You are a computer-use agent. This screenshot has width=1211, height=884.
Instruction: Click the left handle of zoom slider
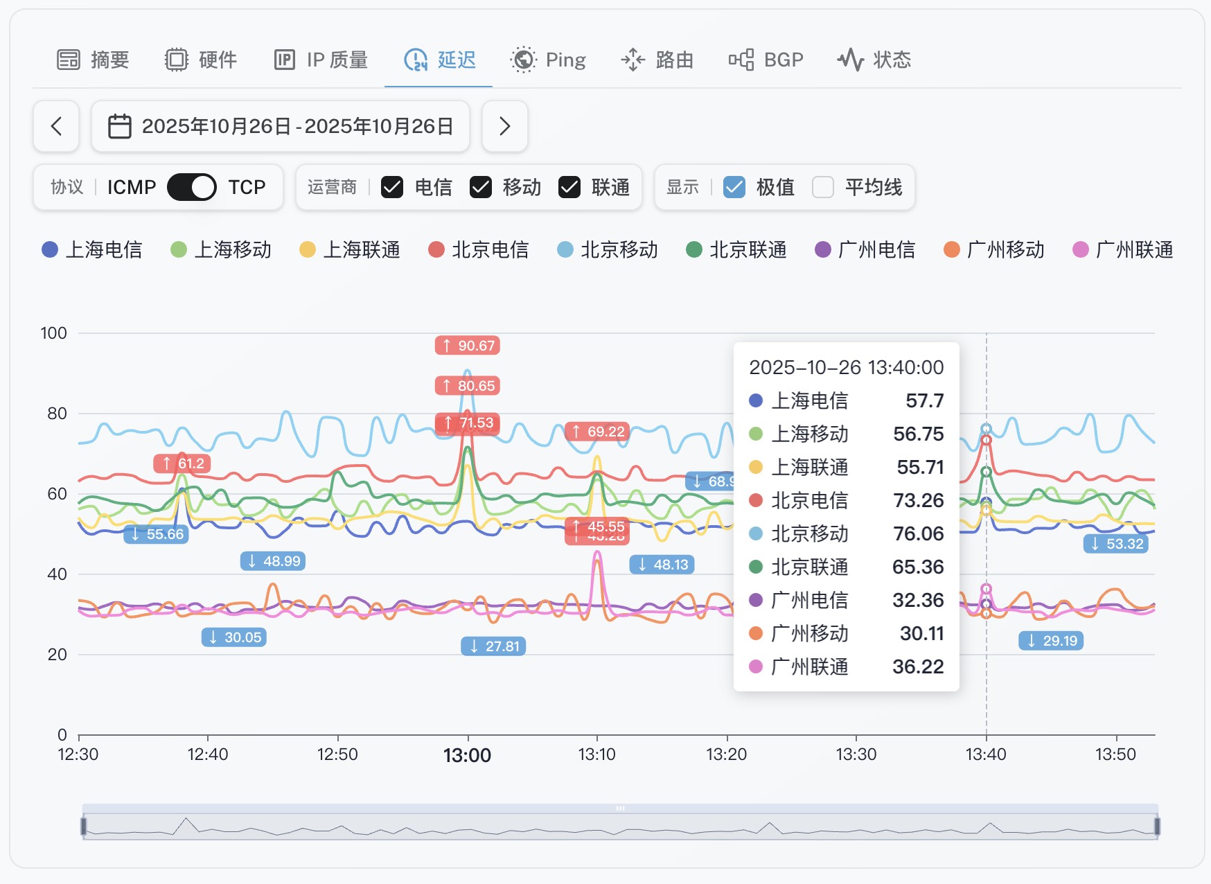click(84, 826)
